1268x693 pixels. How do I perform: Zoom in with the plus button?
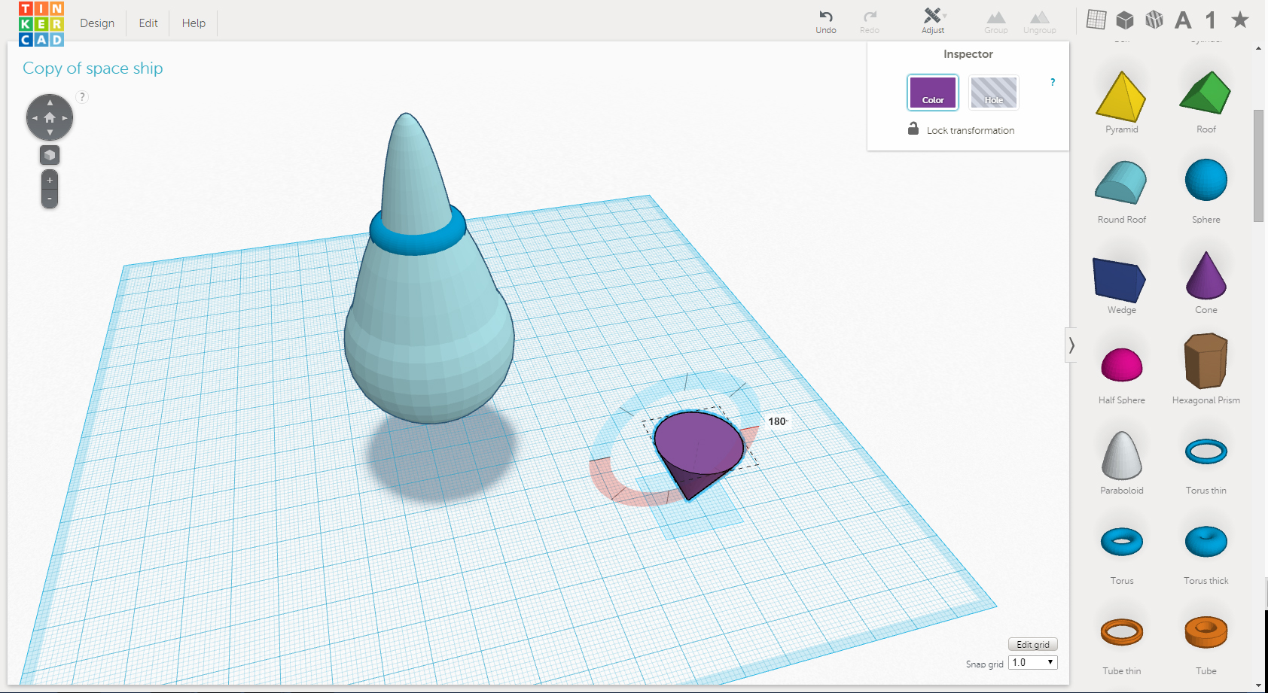click(50, 180)
